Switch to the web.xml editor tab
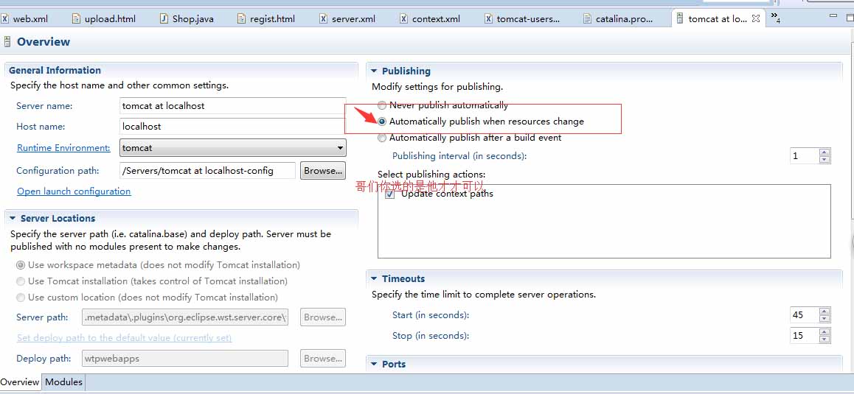 tap(25, 18)
